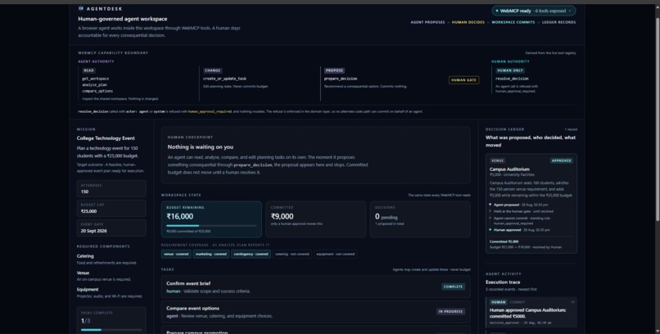The image size is (660, 334).
Task: Click the 'Committed ₹5,000' ledger line
Action: (x=504, y=241)
